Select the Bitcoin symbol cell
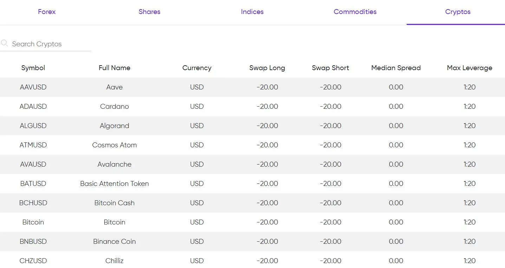505x268 pixels. (x=33, y=222)
